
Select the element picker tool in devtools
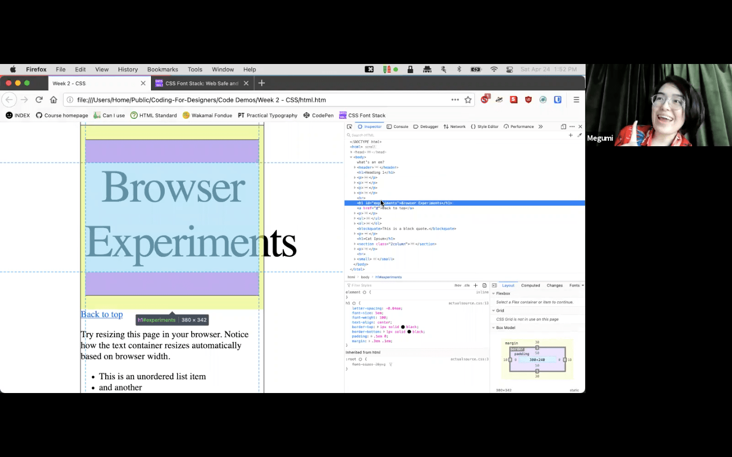pyautogui.click(x=350, y=126)
